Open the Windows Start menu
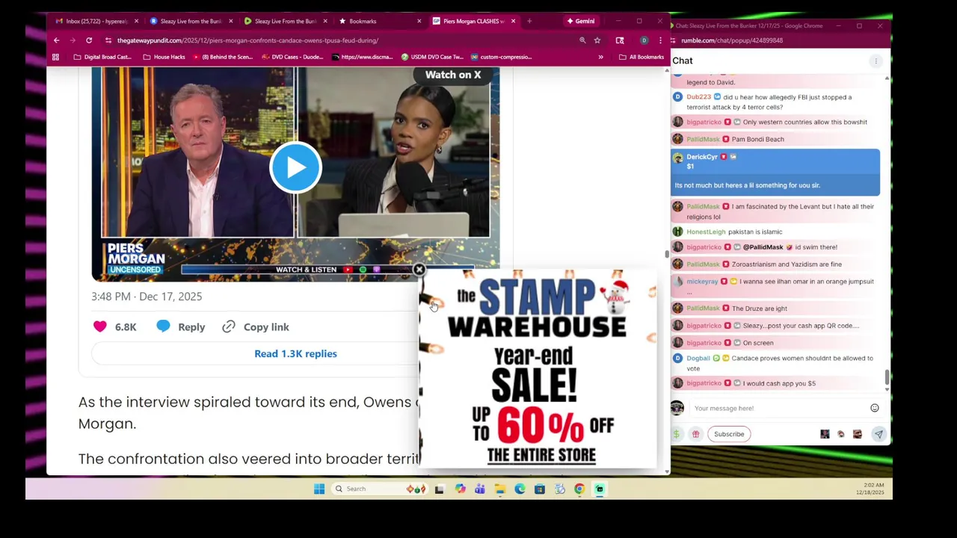The width and height of the screenshot is (957, 538). [x=319, y=489]
